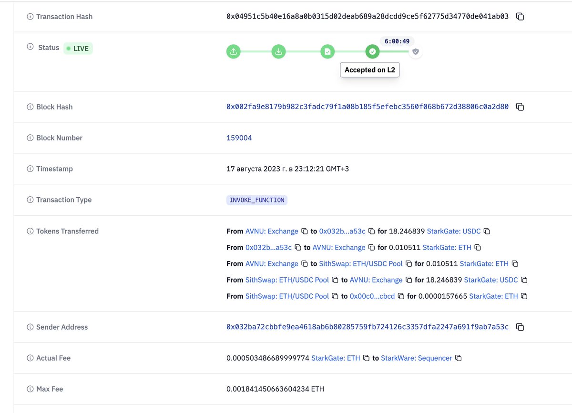
Task: Copy StarkGate: USDC token in first transfer row
Action: [x=487, y=232]
